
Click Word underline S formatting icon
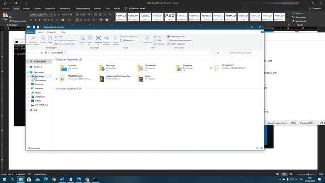coord(39,20)
